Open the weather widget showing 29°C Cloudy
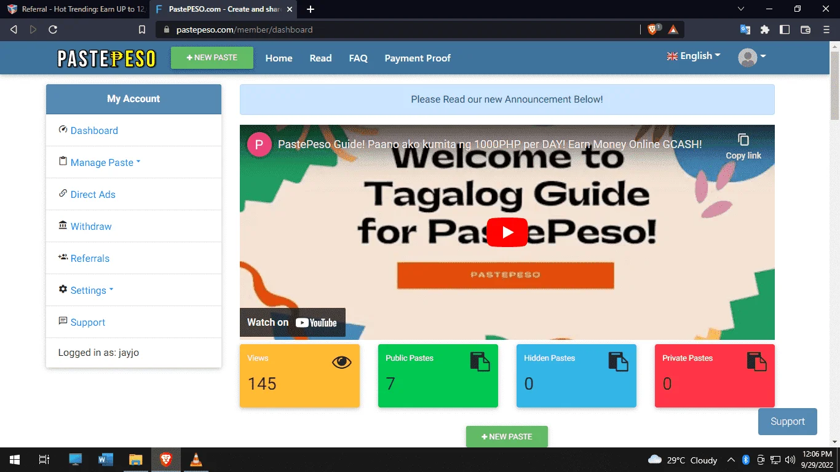The width and height of the screenshot is (840, 472). click(683, 460)
